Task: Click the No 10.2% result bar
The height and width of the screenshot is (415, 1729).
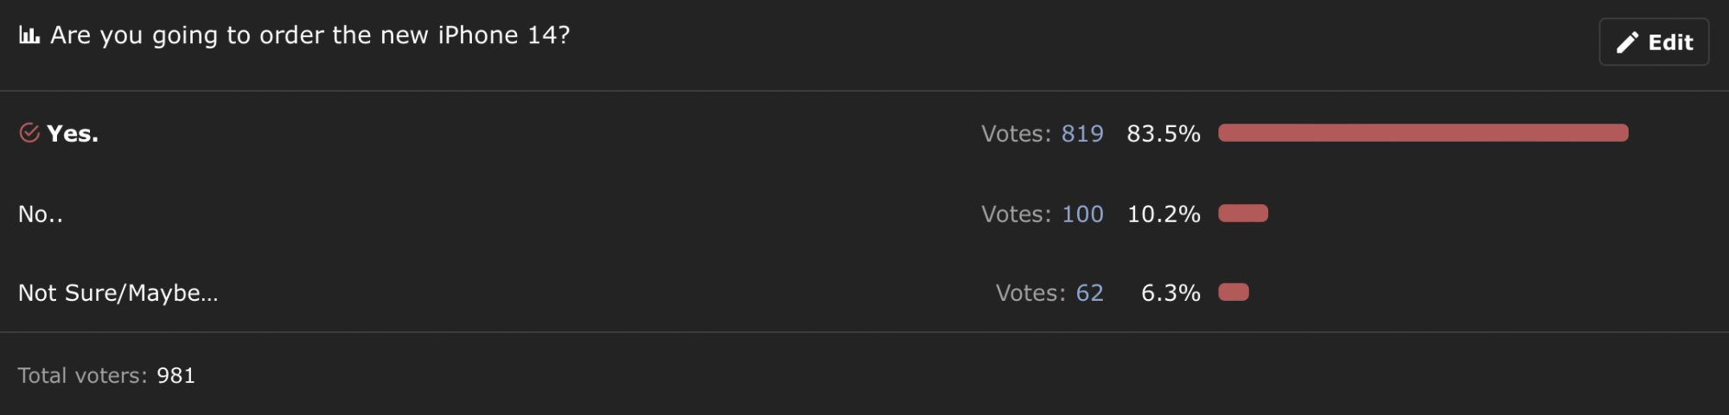Action: click(1243, 214)
